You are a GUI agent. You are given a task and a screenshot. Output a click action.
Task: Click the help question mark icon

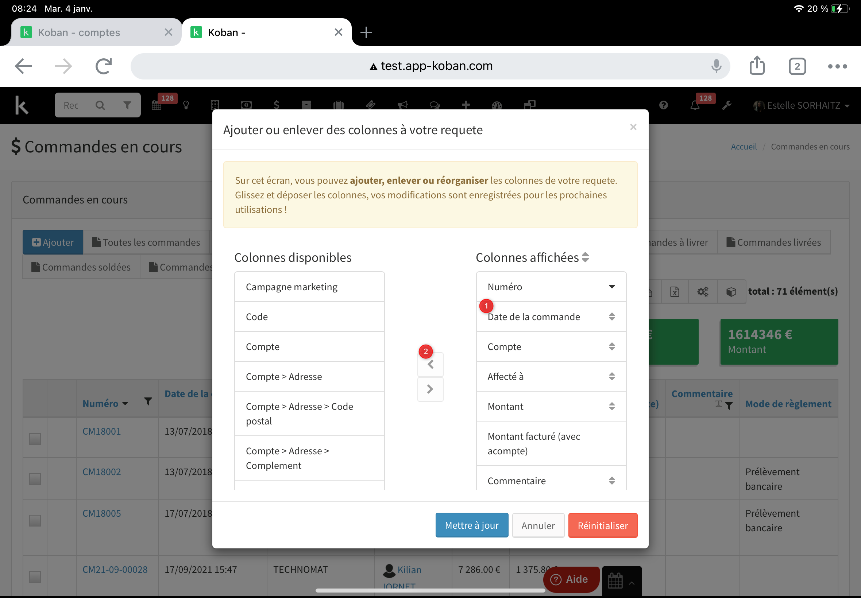click(x=663, y=105)
